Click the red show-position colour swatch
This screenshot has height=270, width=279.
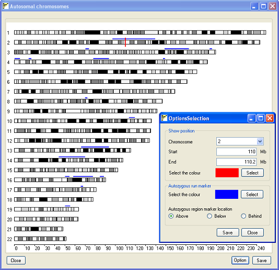pos(227,173)
